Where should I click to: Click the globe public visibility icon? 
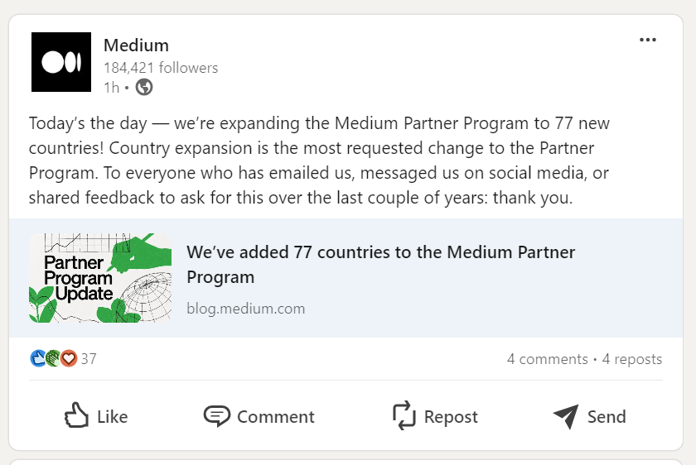(x=144, y=87)
